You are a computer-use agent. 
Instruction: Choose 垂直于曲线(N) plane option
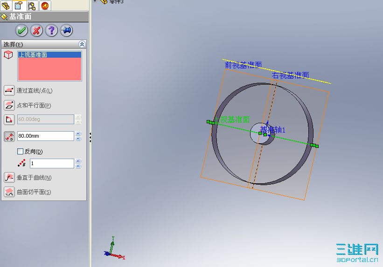(9, 177)
